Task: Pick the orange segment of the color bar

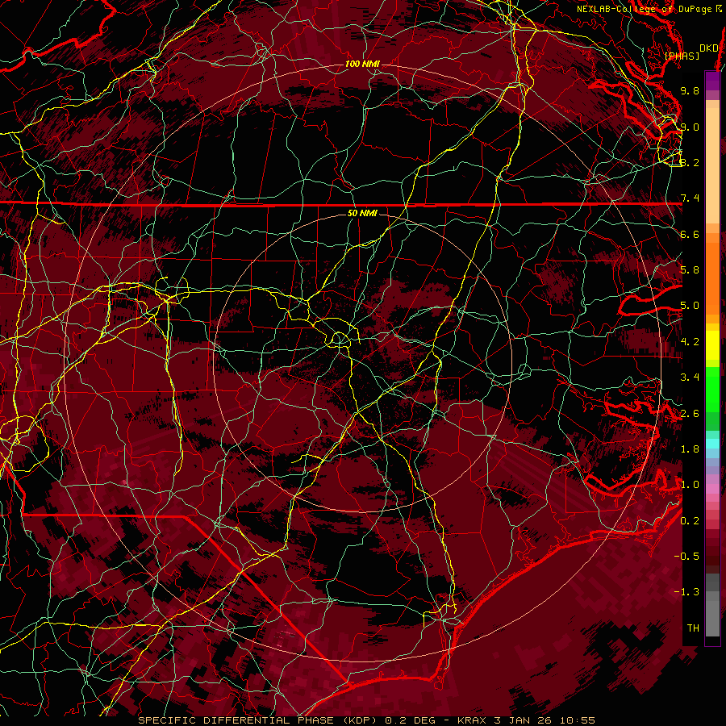Action: click(712, 277)
